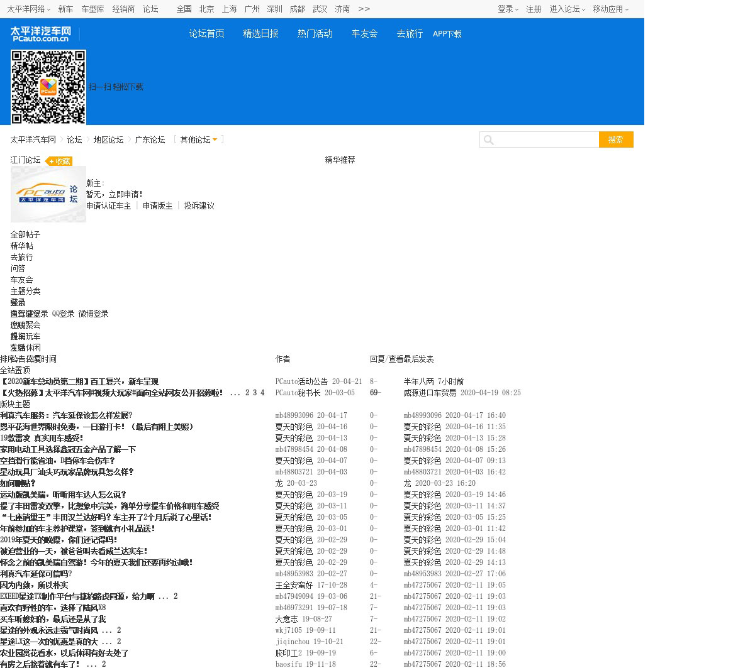Open 热门活动 navigation item

click(x=315, y=34)
